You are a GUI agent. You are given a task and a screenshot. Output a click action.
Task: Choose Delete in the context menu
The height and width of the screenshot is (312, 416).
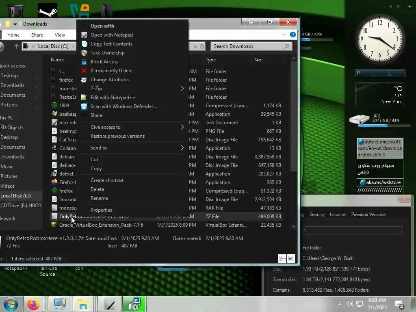click(97, 189)
